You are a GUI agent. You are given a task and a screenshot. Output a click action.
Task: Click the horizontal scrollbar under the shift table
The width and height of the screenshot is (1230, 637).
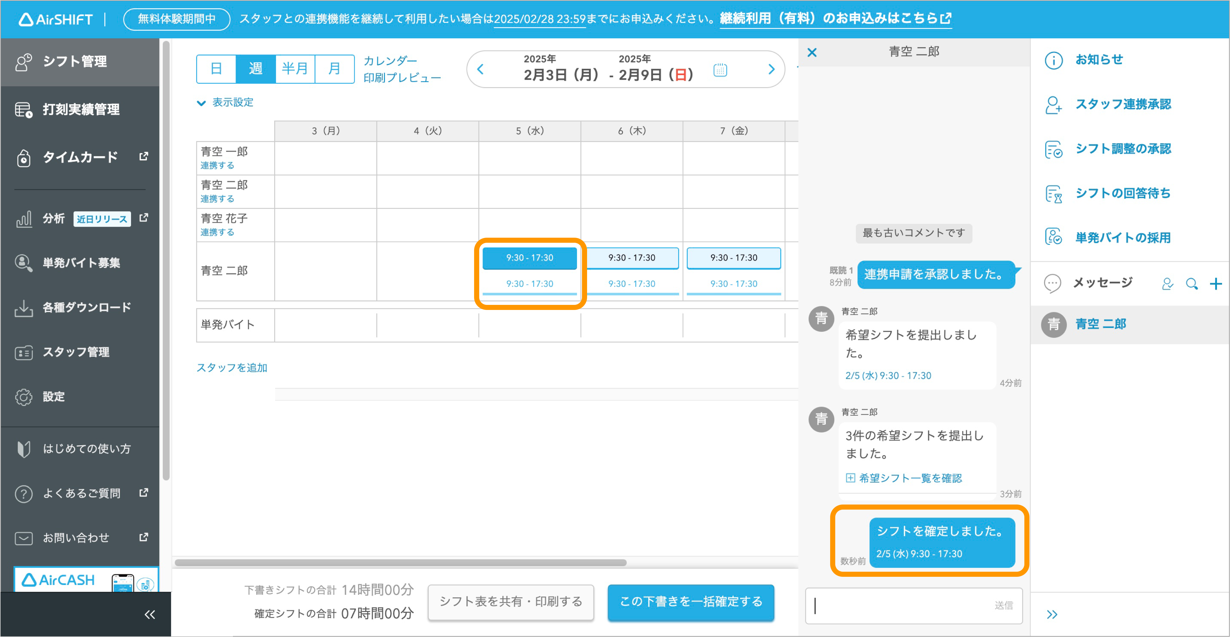click(400, 563)
